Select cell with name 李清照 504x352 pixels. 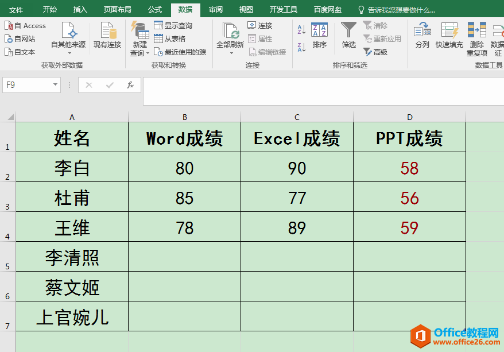72,257
